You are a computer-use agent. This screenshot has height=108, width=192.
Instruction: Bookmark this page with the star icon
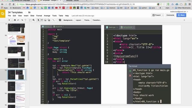click(x=164, y=4)
